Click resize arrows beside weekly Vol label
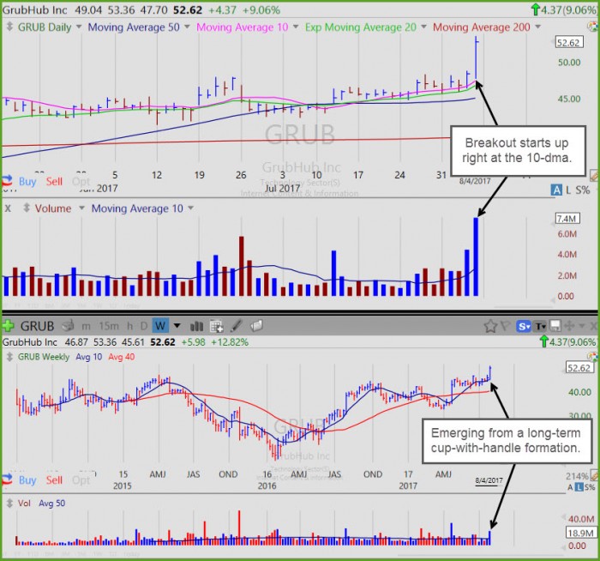 pos(10,503)
